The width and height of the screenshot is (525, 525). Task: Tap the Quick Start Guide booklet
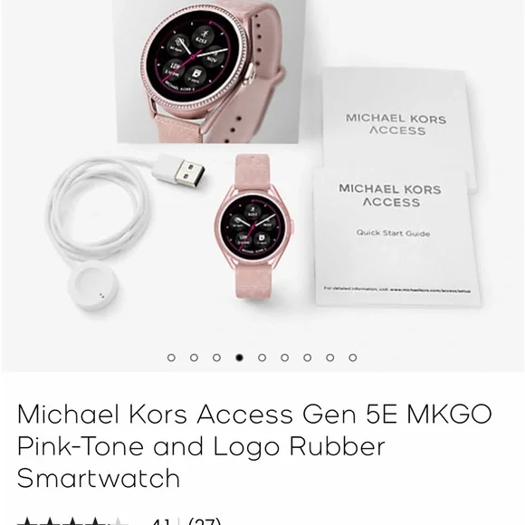point(396,236)
